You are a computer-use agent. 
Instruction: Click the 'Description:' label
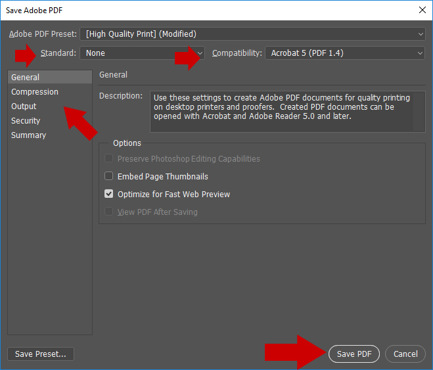pos(121,96)
